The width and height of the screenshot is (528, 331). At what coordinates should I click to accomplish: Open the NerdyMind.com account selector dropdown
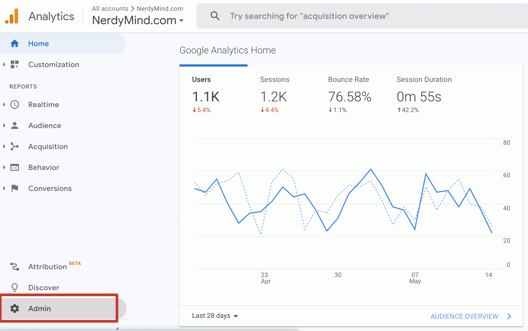tap(138, 20)
